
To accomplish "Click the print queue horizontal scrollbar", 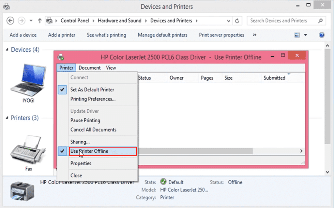I will point(195,151).
